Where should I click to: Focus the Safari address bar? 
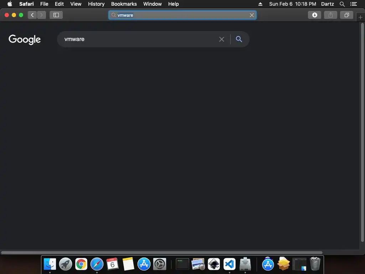[x=182, y=15]
